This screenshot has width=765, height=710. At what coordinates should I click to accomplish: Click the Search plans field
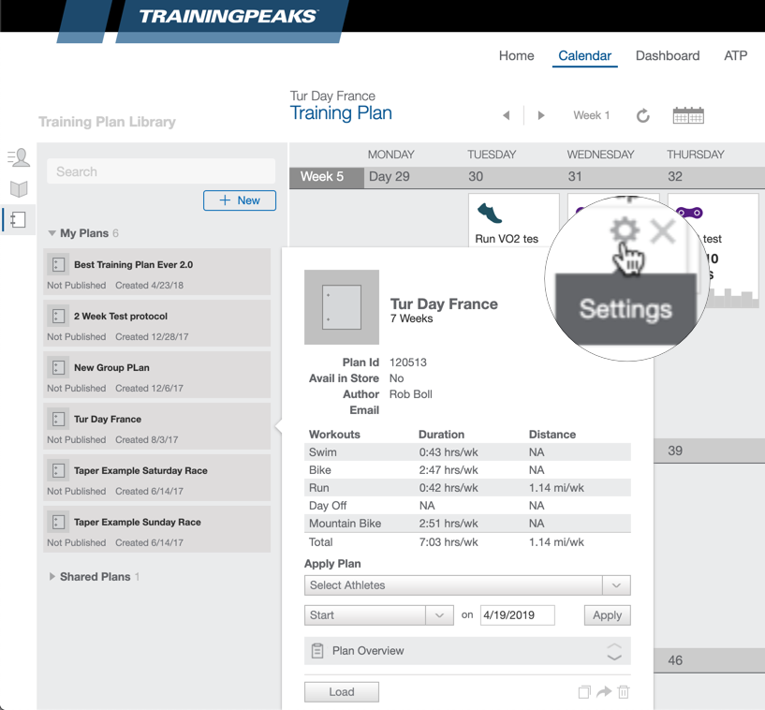[x=161, y=171]
